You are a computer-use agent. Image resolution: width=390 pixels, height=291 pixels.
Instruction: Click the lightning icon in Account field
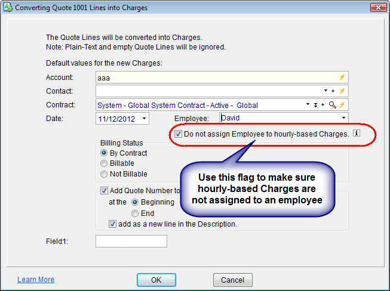point(342,78)
